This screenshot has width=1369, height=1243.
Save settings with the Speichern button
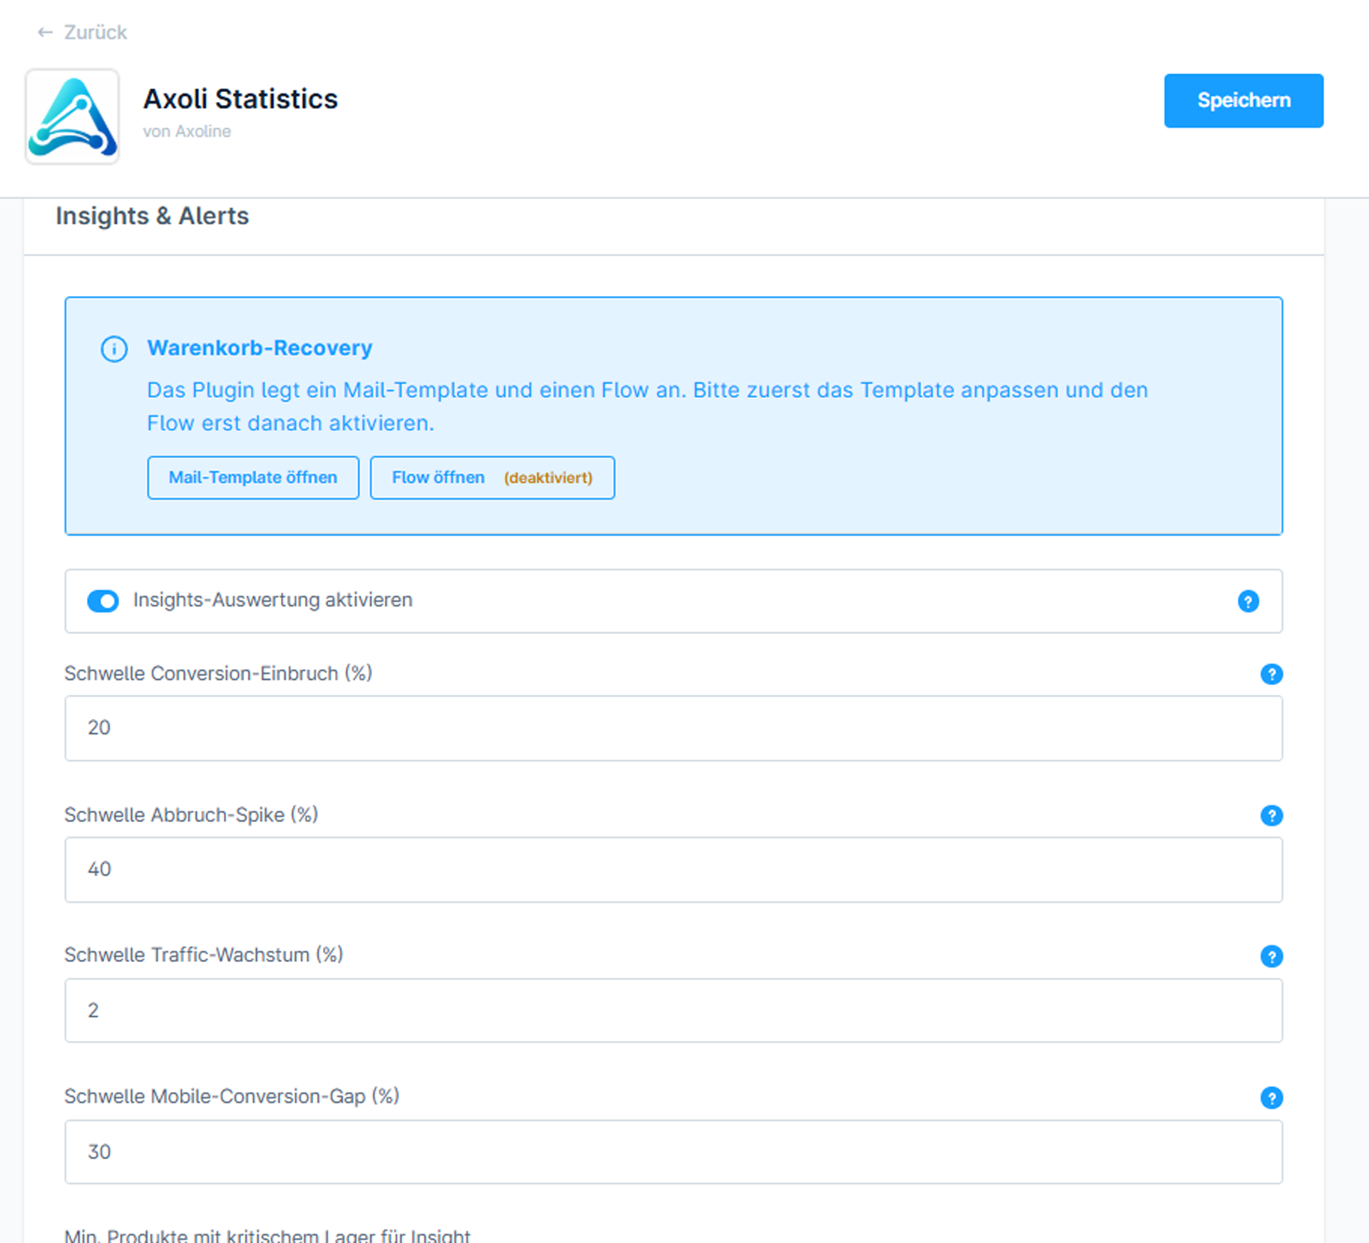pos(1244,101)
